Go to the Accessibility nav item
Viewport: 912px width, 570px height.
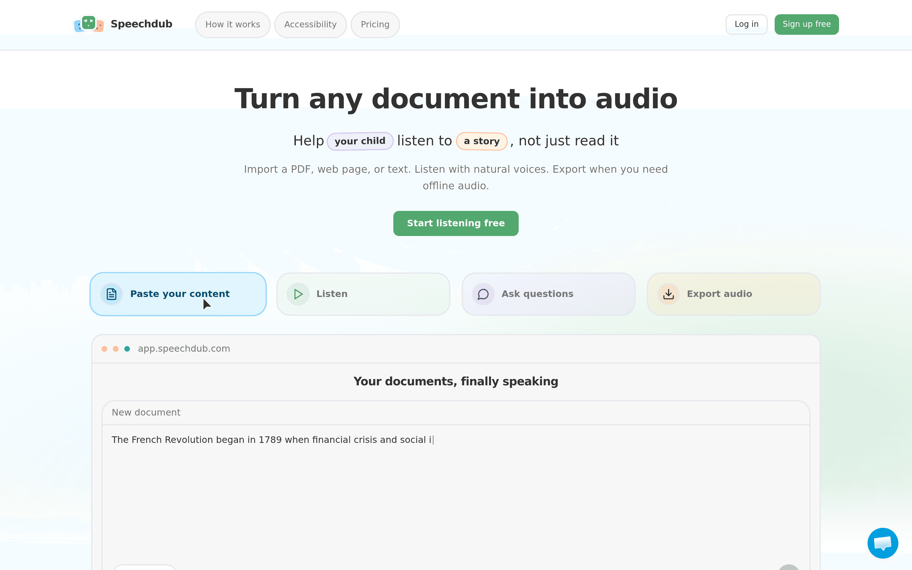[x=310, y=25]
